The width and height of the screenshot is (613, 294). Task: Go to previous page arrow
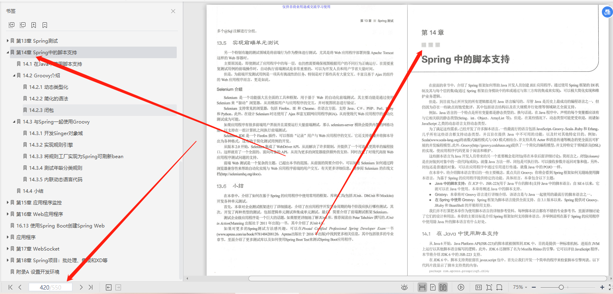coord(20,287)
